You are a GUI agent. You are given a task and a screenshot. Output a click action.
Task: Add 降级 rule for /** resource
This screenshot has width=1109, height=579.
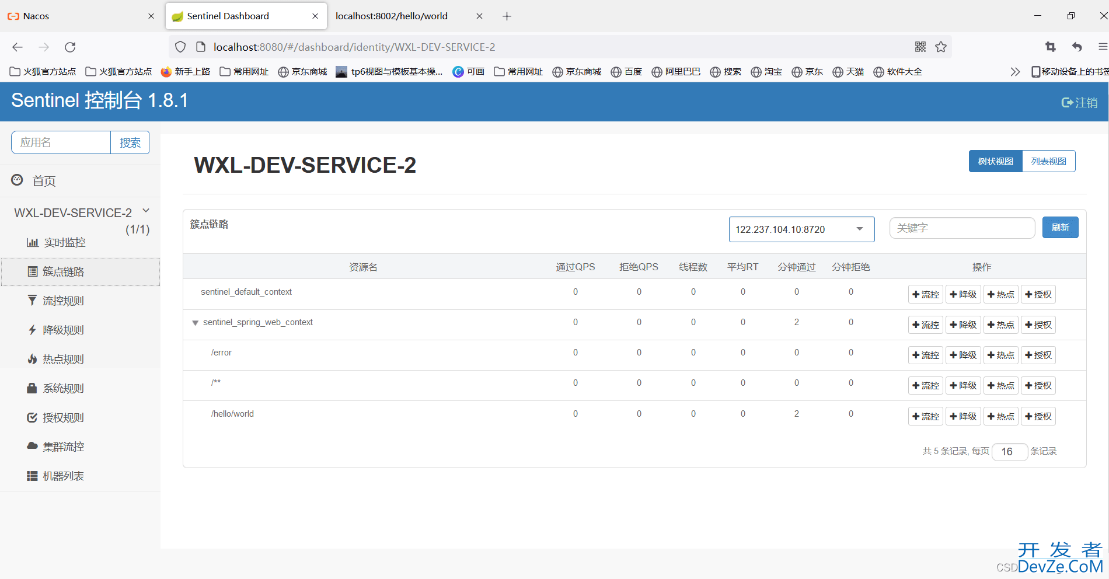[x=963, y=386]
